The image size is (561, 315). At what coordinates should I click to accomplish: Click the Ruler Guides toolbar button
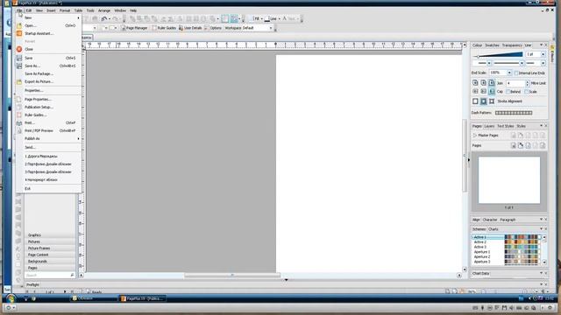[164, 28]
